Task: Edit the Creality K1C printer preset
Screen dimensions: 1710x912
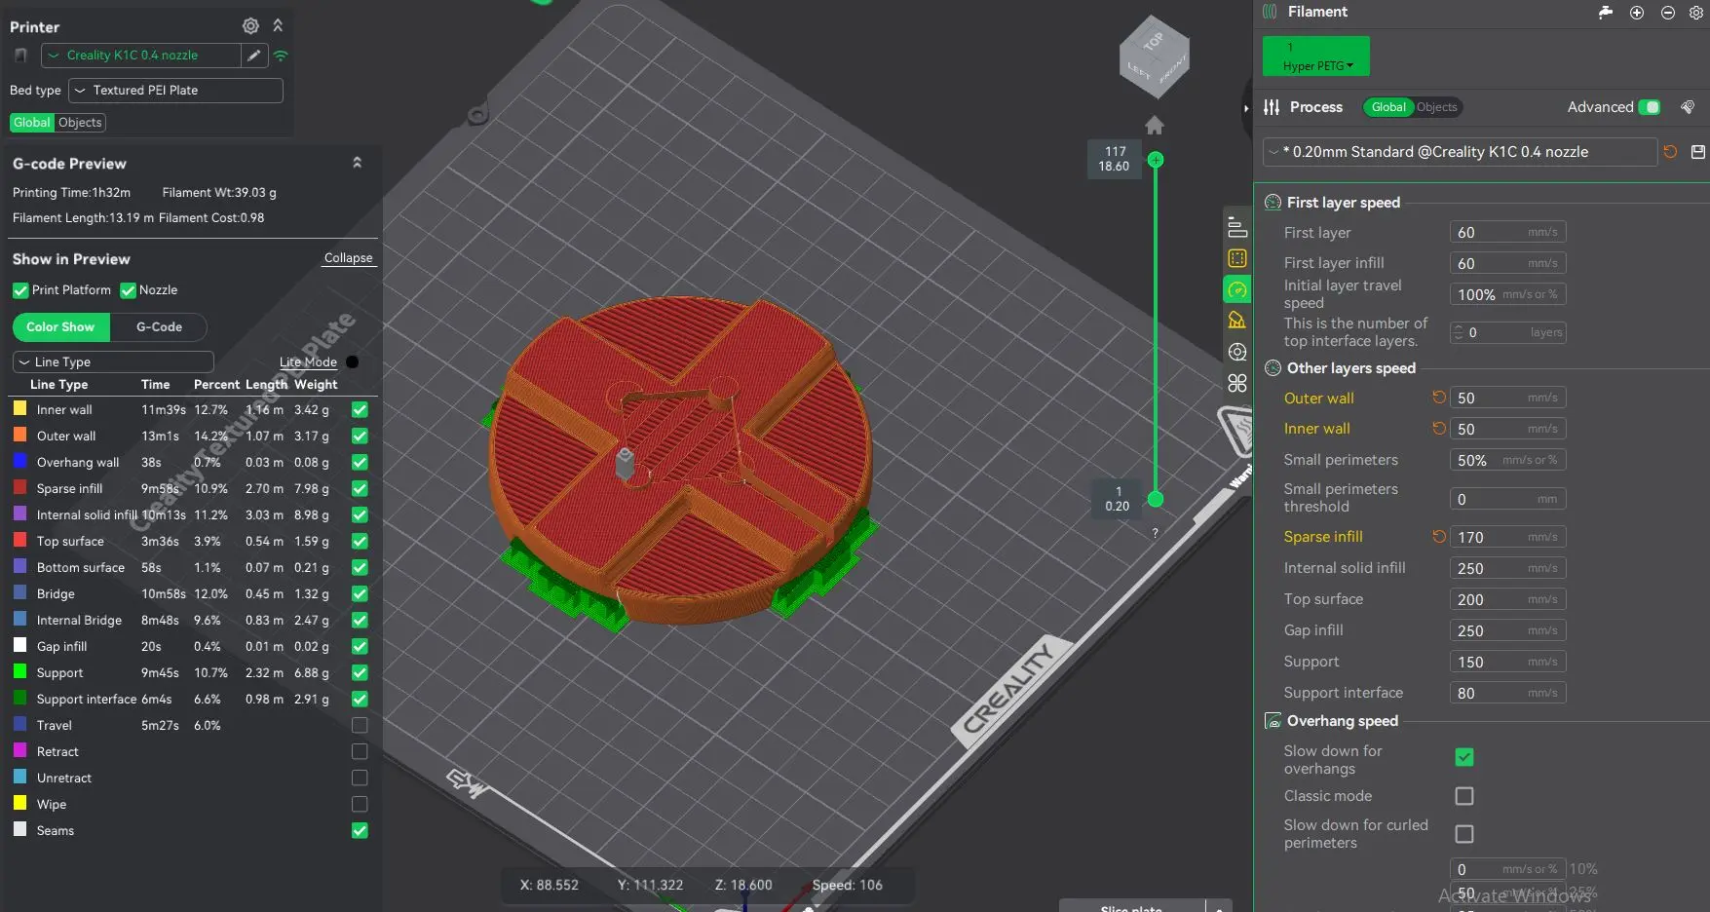Action: coord(253,56)
